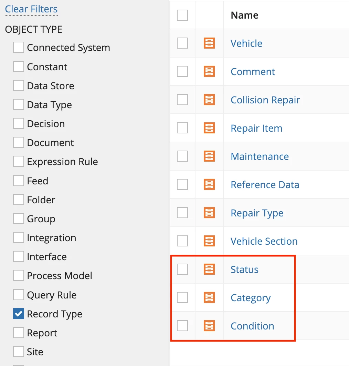
Task: Enable the Expression Rule filter
Action: coord(19,161)
